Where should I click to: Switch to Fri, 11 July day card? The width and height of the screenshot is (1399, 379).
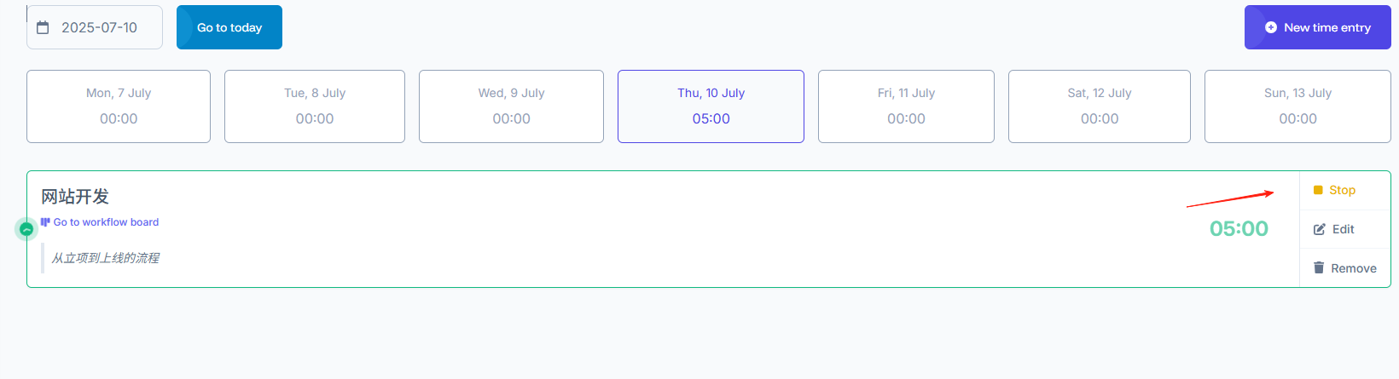[x=906, y=106]
